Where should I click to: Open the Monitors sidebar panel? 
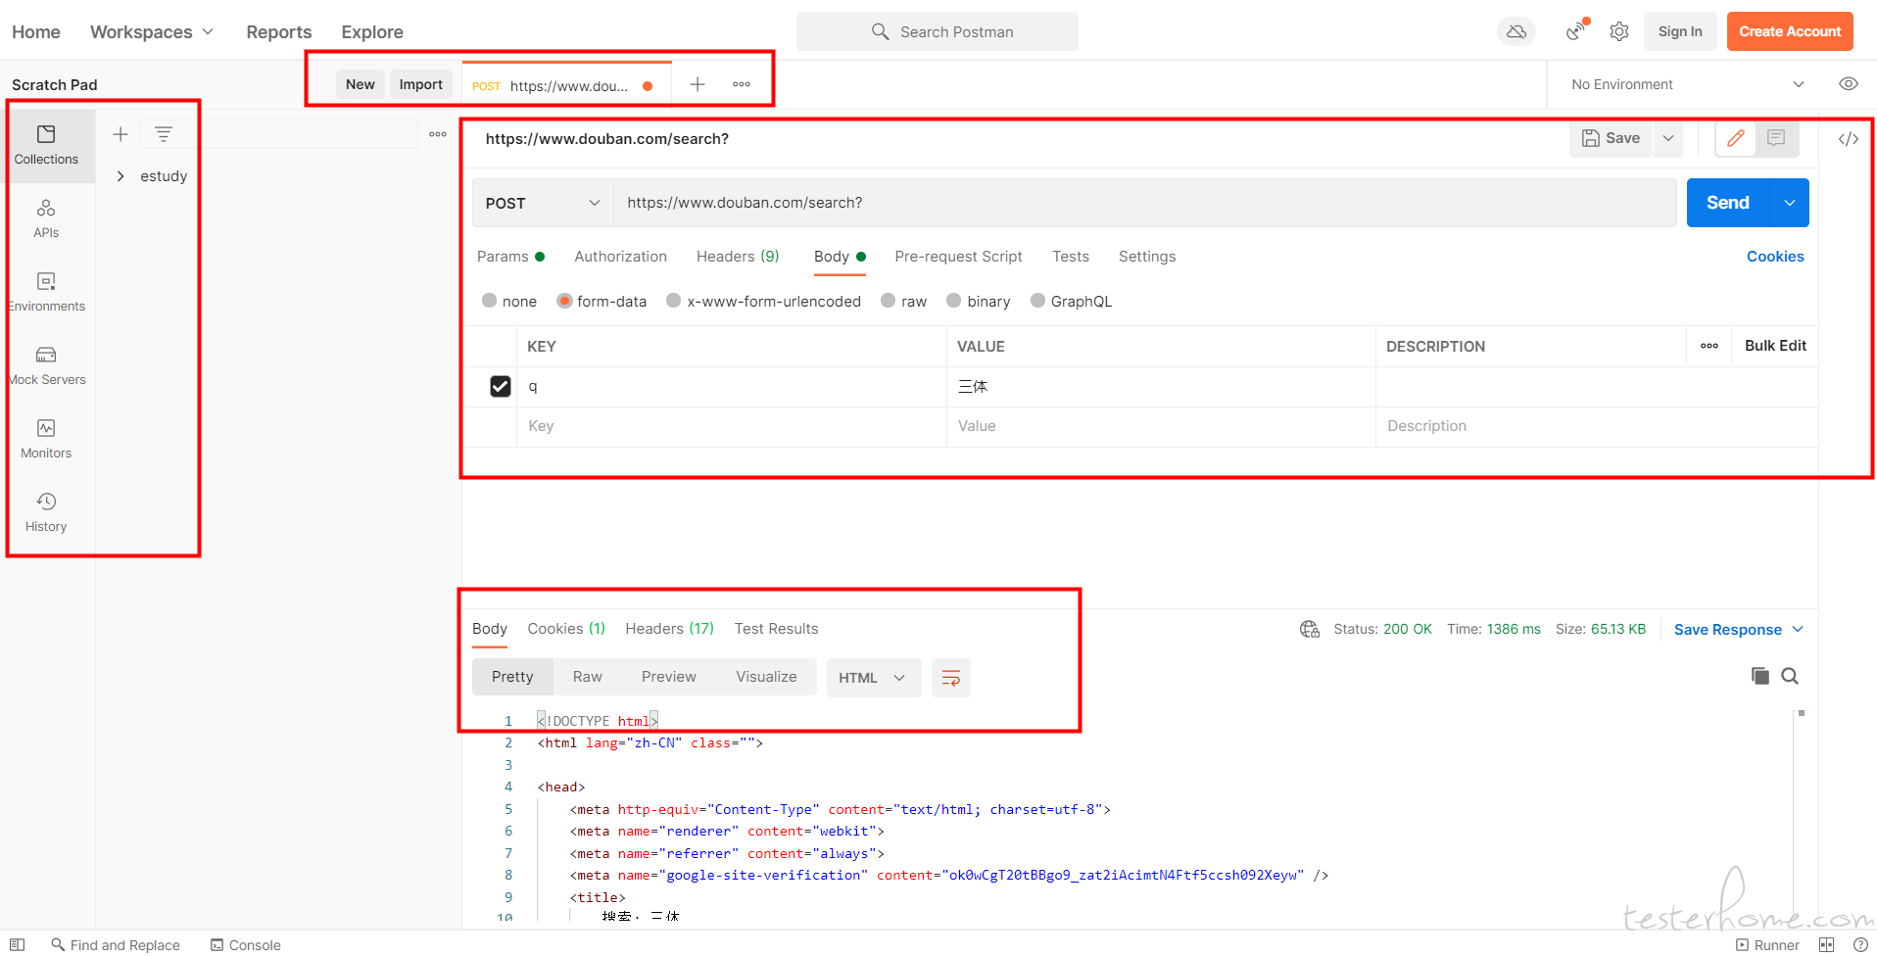46,439
